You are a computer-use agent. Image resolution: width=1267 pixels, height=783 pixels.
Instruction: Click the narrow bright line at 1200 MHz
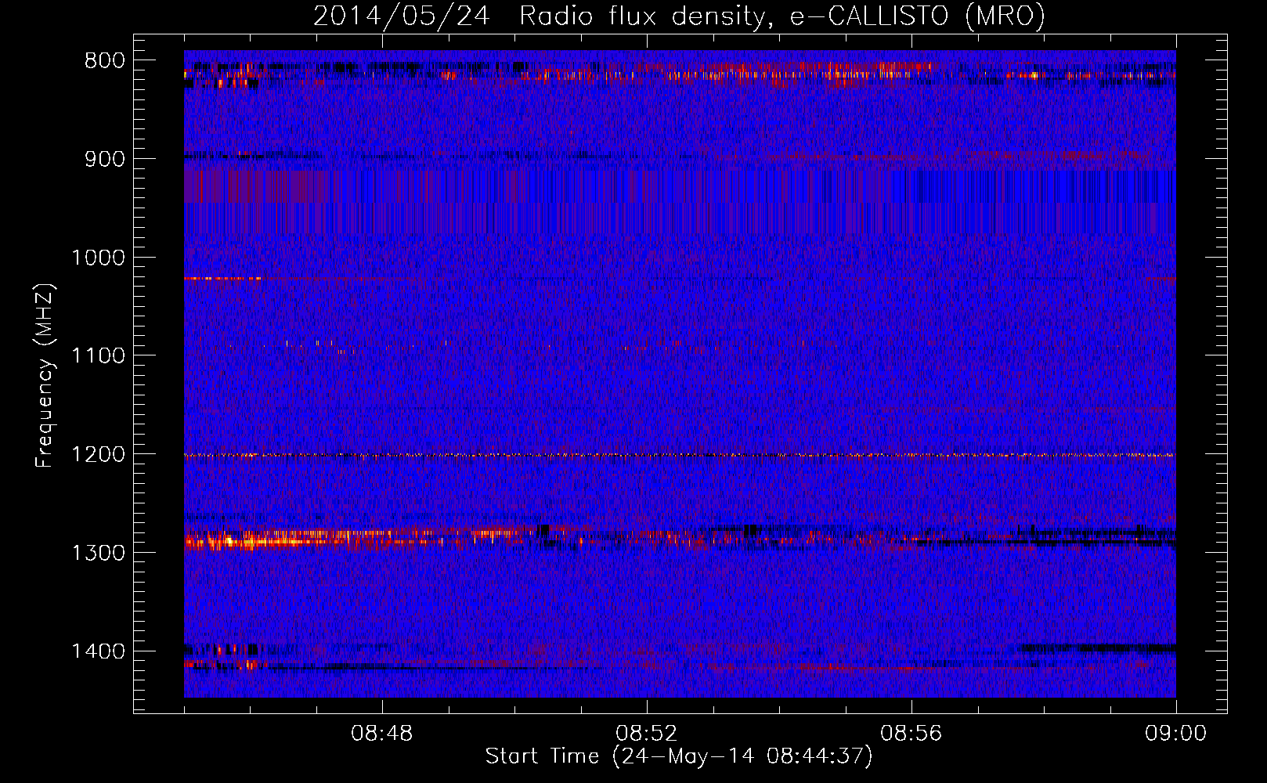coord(680,455)
